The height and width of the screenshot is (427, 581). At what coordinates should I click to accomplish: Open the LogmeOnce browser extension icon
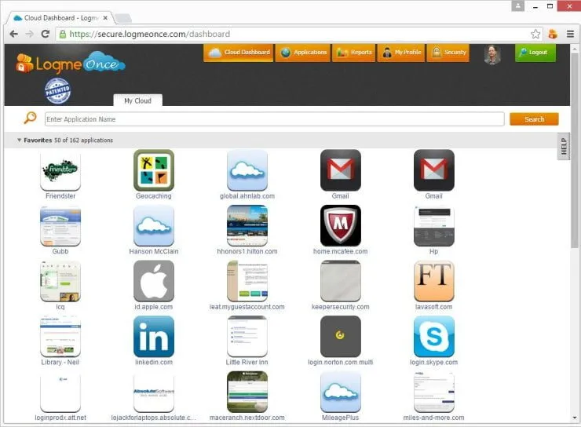(553, 34)
